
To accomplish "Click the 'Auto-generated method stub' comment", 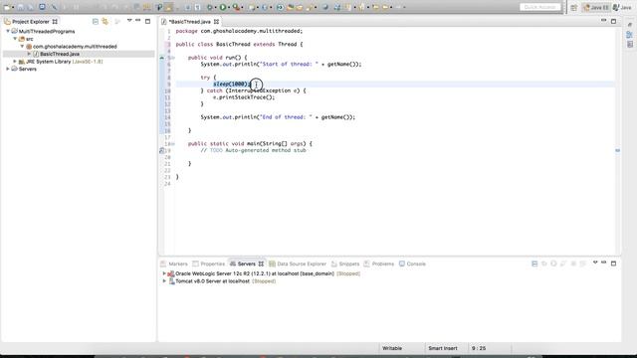I will tap(266, 150).
